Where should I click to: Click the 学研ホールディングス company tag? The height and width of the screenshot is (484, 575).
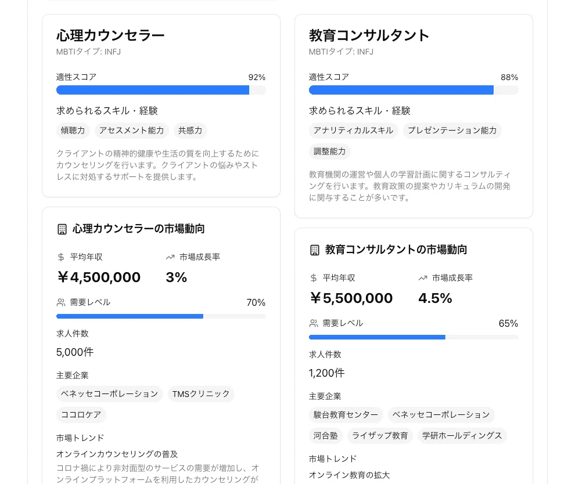(462, 436)
